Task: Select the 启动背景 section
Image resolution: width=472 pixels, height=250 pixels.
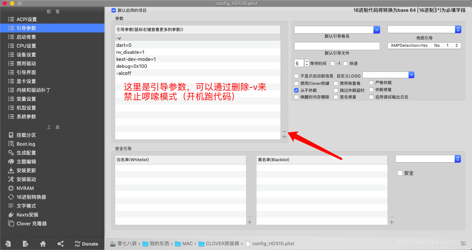Action: tap(52, 37)
